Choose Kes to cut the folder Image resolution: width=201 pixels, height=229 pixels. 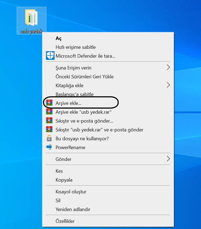59,171
